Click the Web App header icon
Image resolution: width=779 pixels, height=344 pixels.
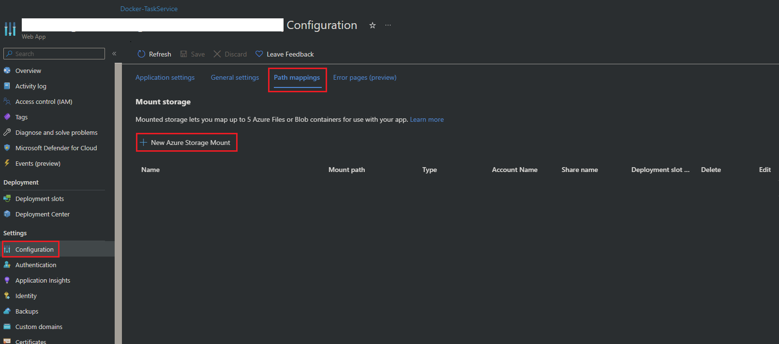(x=10, y=29)
